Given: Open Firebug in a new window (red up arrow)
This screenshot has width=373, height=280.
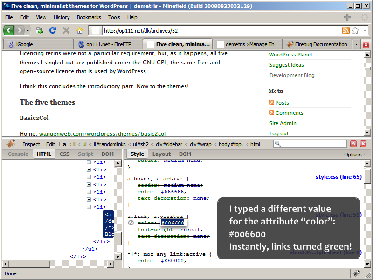Looking at the screenshot, I should [x=353, y=144].
